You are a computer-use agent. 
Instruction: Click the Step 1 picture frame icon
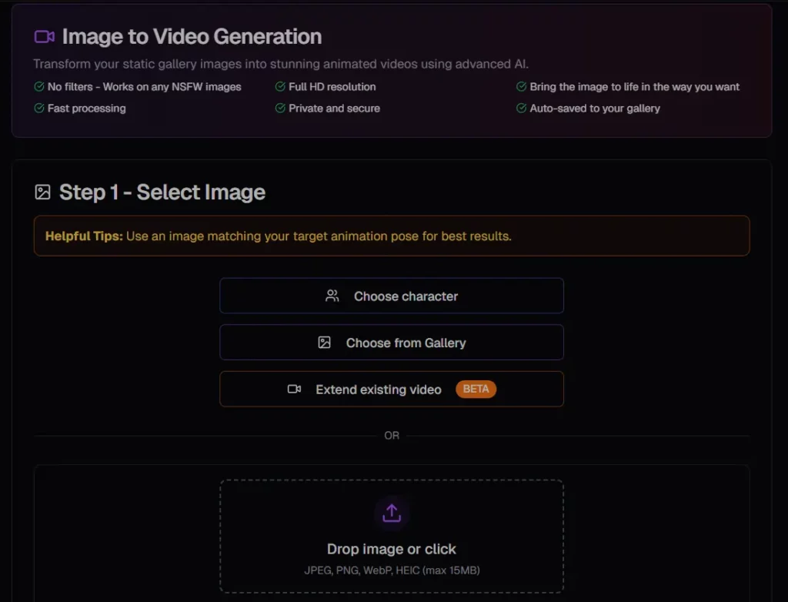coord(43,192)
